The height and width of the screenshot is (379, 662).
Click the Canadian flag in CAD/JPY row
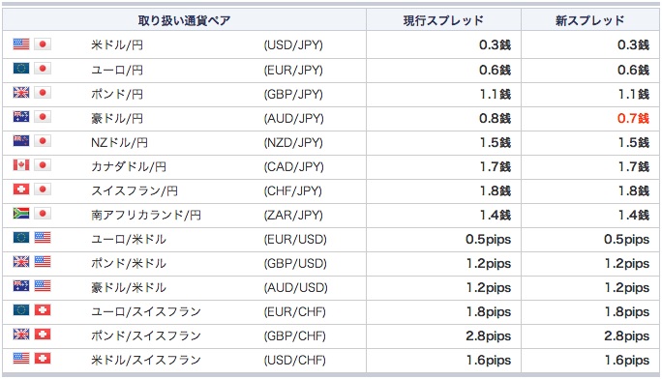tap(21, 164)
